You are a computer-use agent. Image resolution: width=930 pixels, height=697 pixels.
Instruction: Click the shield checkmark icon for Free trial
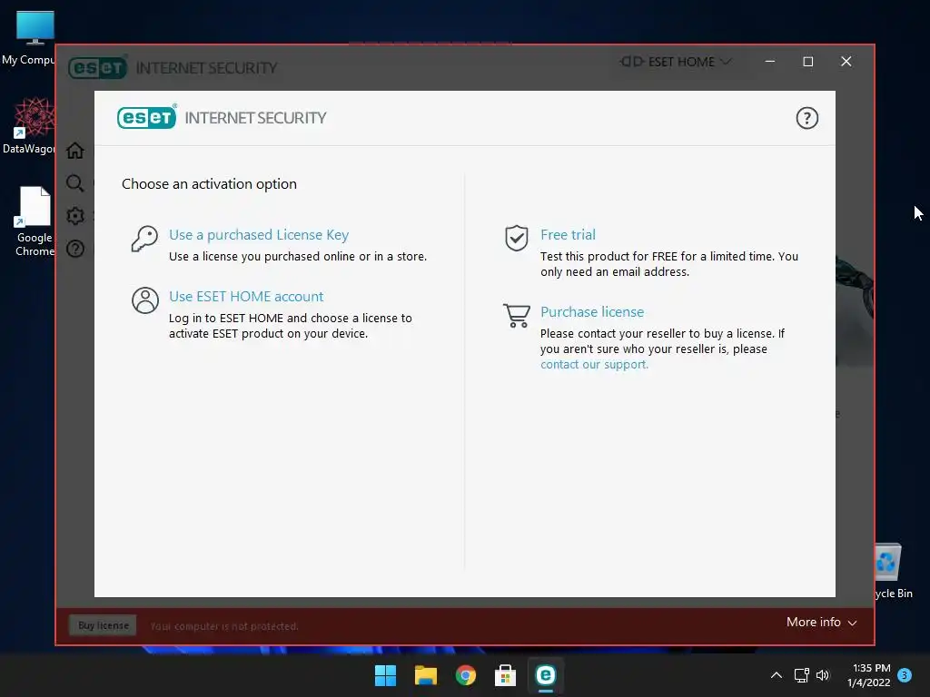point(517,239)
